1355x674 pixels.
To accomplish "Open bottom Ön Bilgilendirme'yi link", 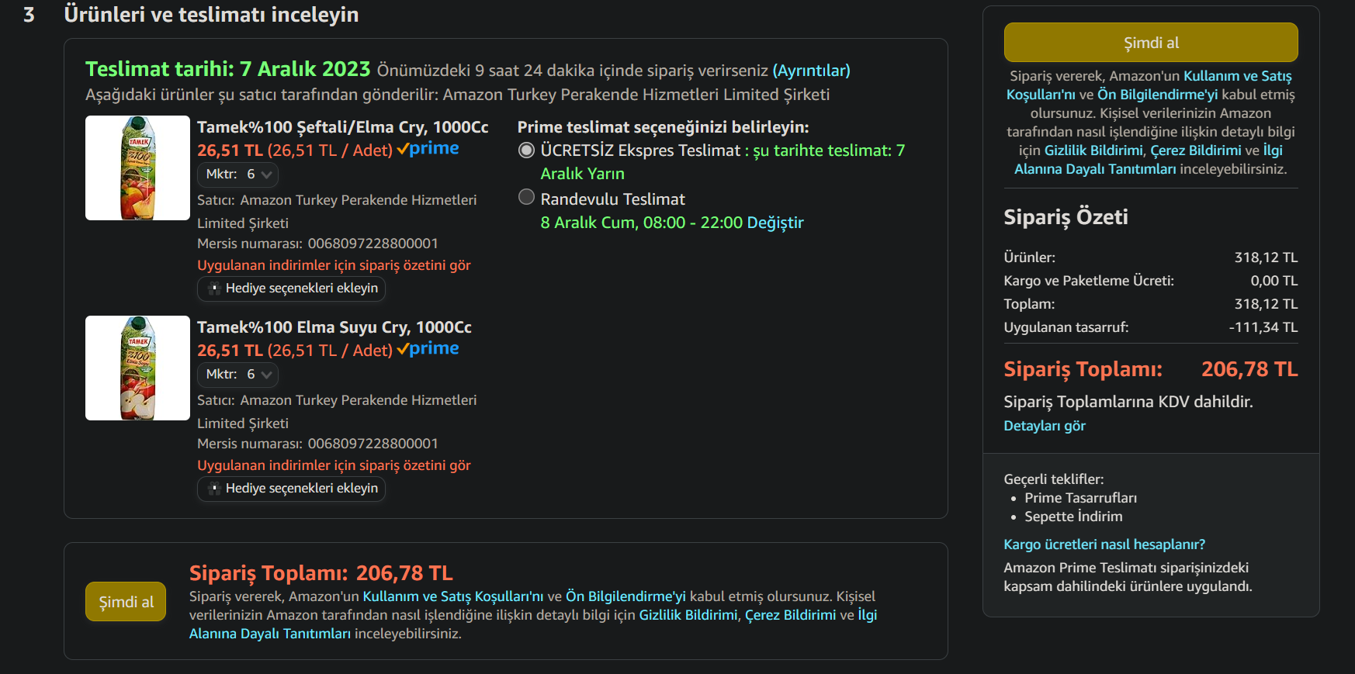I will click(x=626, y=596).
